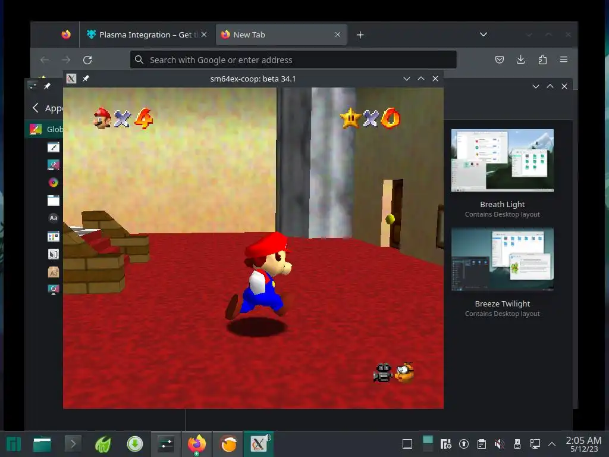Reload the page in Firefox
This screenshot has height=457, width=609.
tap(87, 60)
